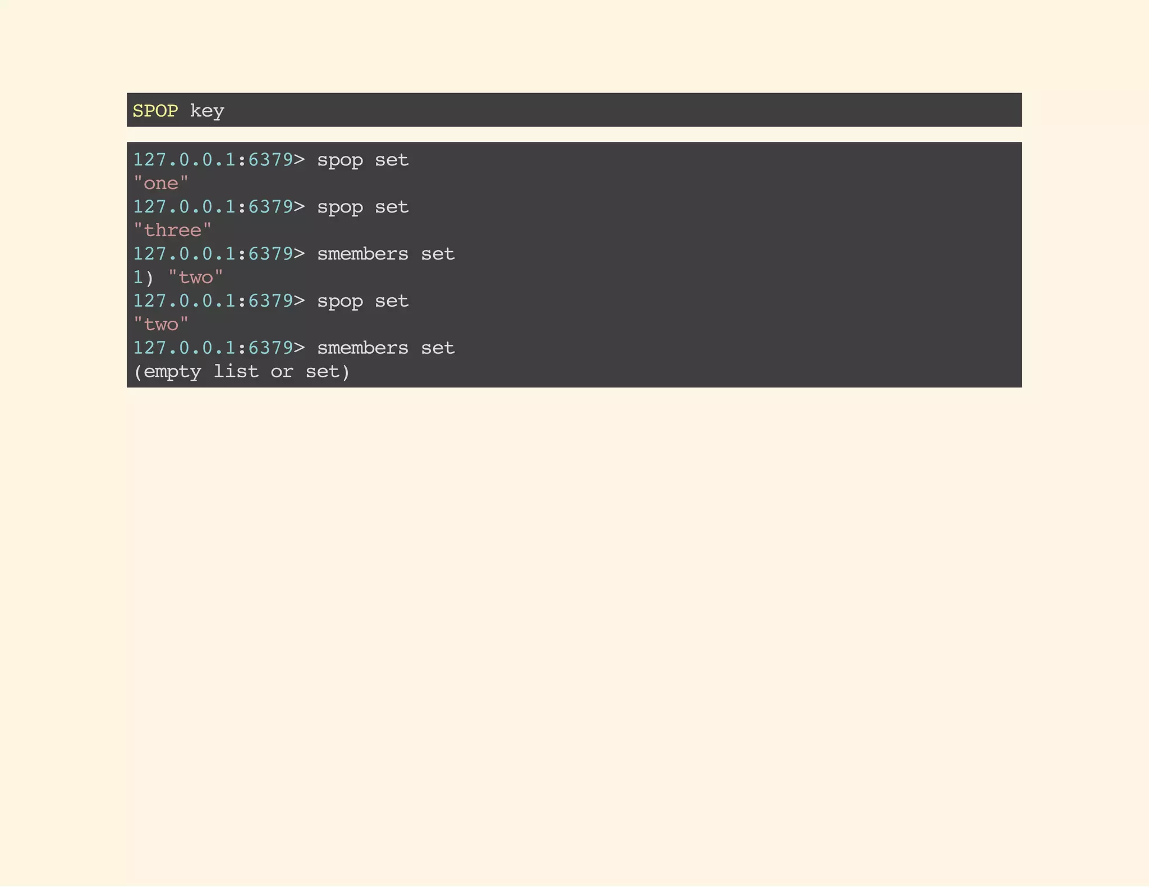Click the (empty list or set) text
The height and width of the screenshot is (887, 1149).
click(241, 372)
